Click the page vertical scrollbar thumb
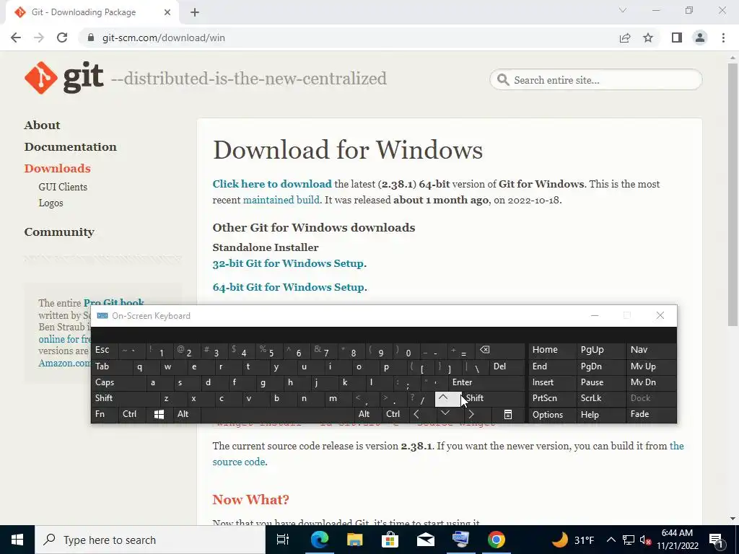 733,194
